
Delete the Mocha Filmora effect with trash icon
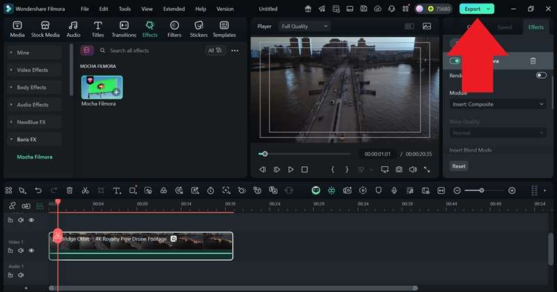533,61
